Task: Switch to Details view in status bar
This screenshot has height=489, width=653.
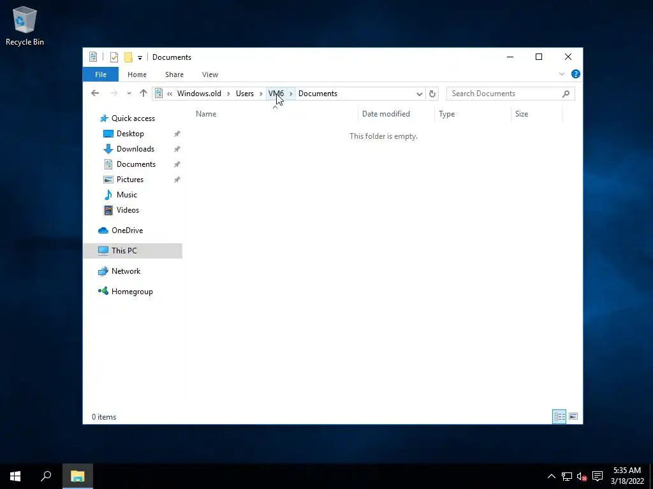Action: (559, 416)
